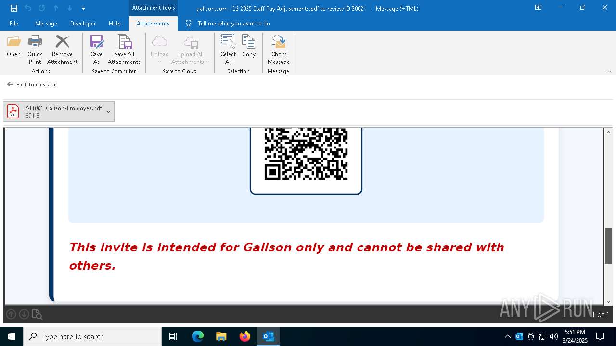Screen dimensions: 616x346
Task: Click the PDF previewer find/zoom icon
Action: (x=37, y=315)
